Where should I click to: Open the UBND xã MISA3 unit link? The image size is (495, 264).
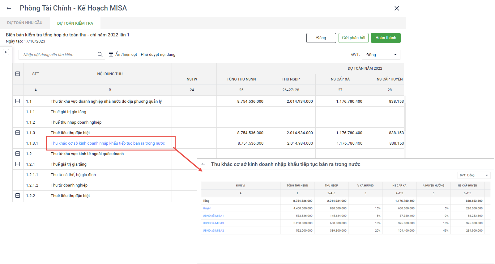213,223
